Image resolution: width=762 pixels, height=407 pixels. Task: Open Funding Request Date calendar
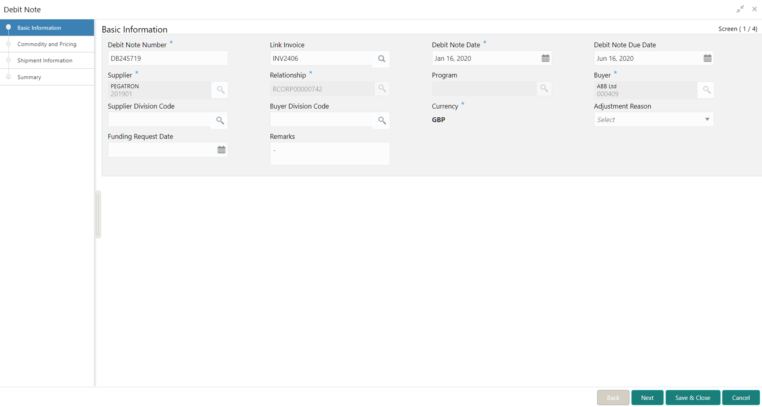pos(221,150)
